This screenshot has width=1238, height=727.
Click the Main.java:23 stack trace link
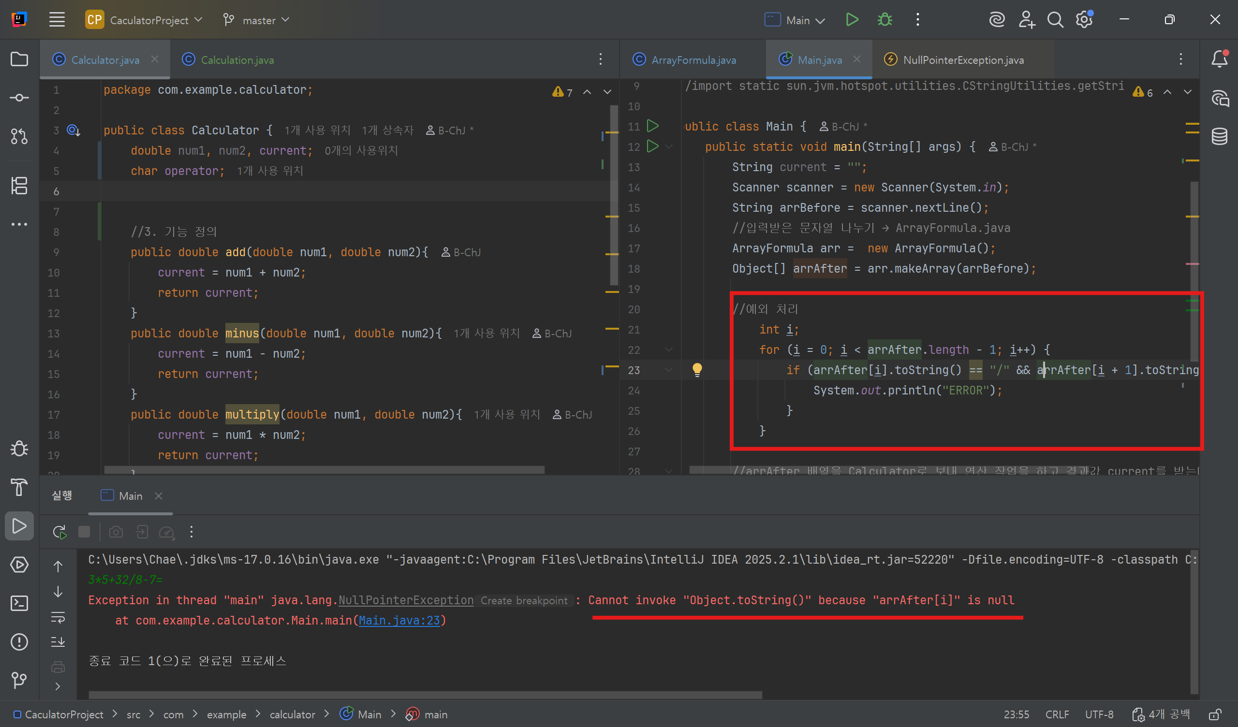point(399,620)
